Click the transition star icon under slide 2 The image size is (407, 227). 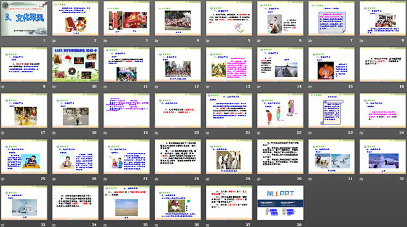54,41
